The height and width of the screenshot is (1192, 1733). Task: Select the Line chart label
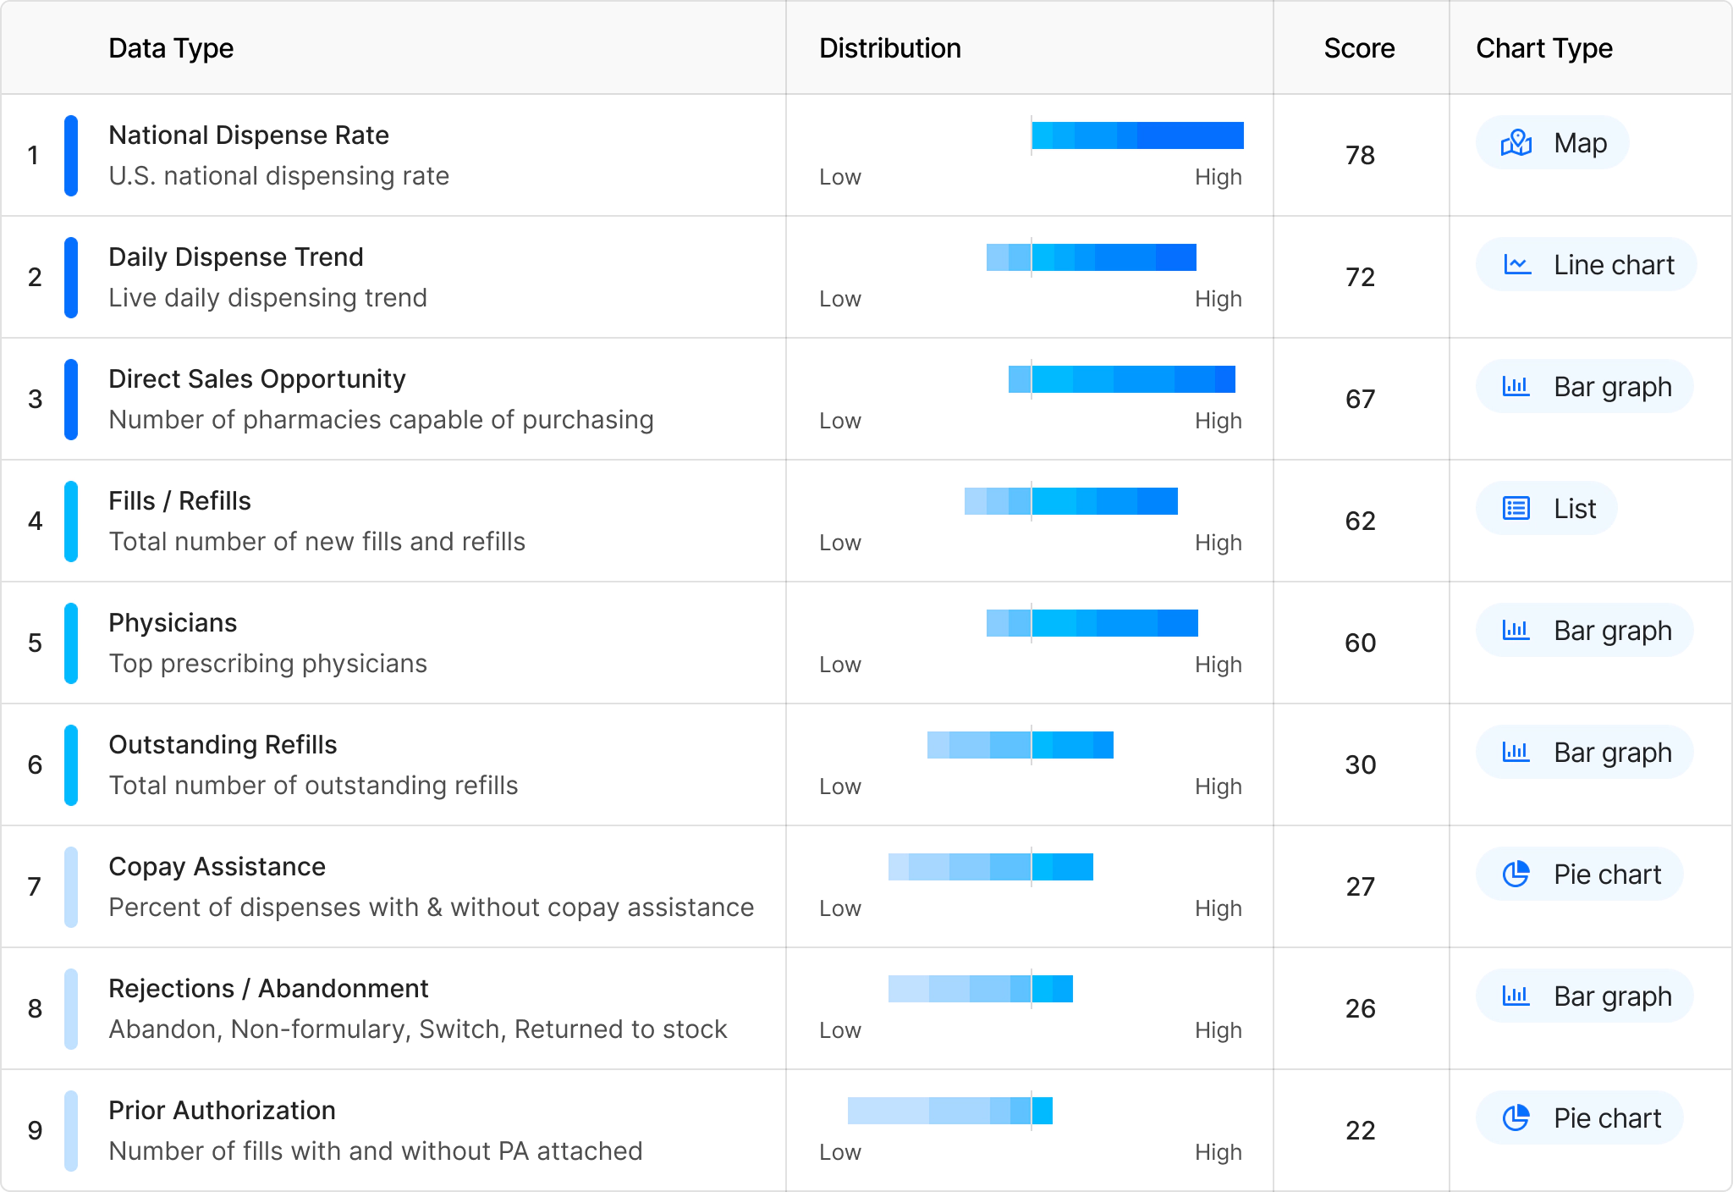pos(1614,265)
